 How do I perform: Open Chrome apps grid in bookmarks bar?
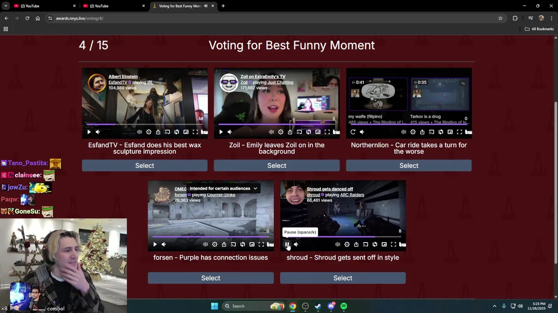point(6,29)
